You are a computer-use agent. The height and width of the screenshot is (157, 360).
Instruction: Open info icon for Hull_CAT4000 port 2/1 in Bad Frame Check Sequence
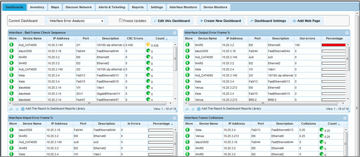coord(11,45)
